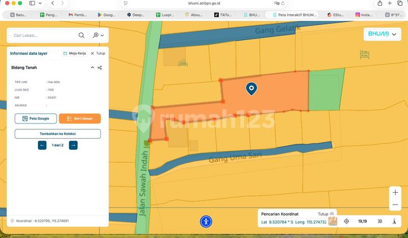Image resolution: width=408 pixels, height=238 pixels.
Task: Open Peta Google view
Action: coord(35,118)
